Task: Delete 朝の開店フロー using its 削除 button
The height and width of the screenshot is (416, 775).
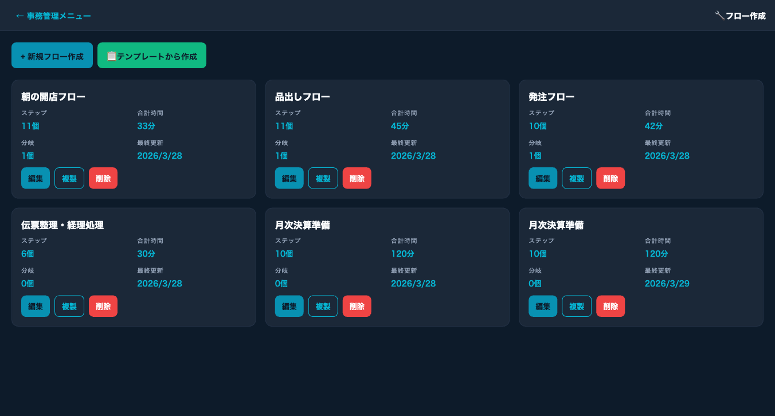Action: coord(103,178)
